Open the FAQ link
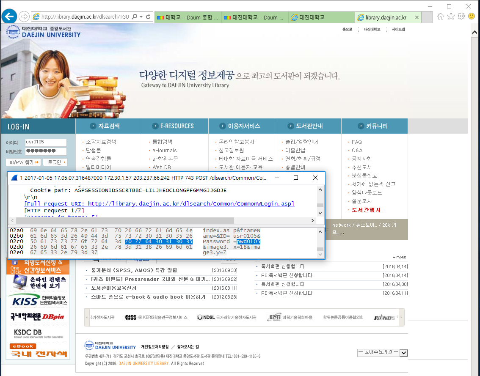 (x=357, y=142)
